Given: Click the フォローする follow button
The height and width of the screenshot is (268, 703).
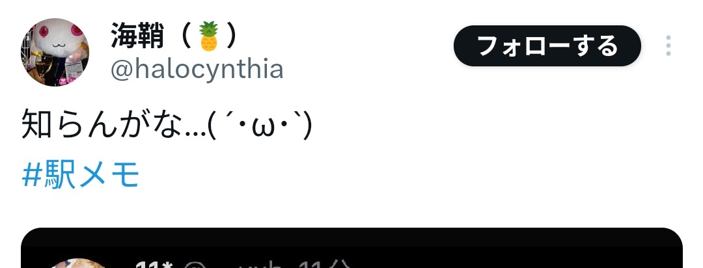Looking at the screenshot, I should pos(547,46).
